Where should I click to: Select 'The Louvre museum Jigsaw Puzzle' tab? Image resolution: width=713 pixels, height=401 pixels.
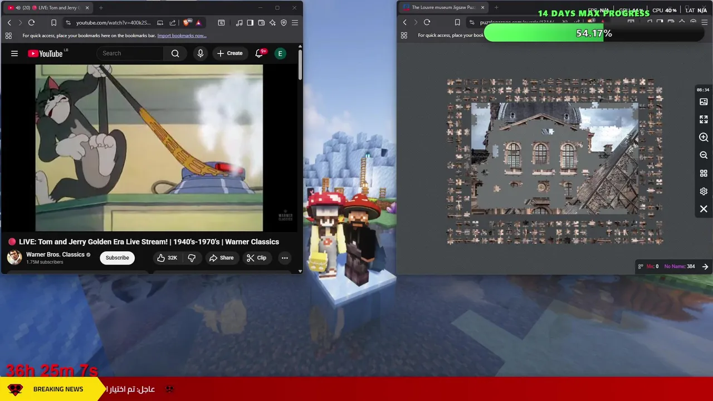click(443, 7)
